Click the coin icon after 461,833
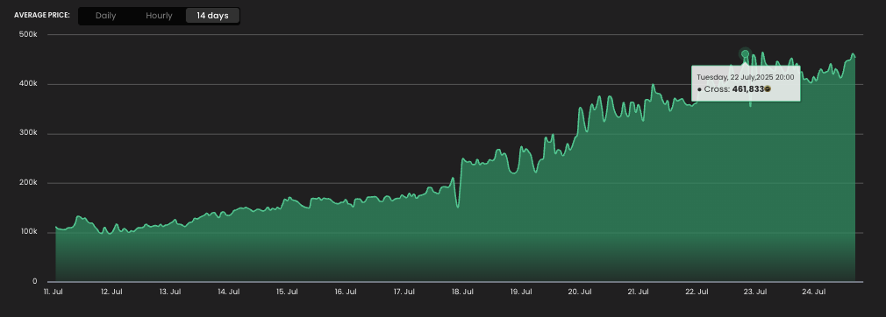The height and width of the screenshot is (317, 886). [x=768, y=89]
